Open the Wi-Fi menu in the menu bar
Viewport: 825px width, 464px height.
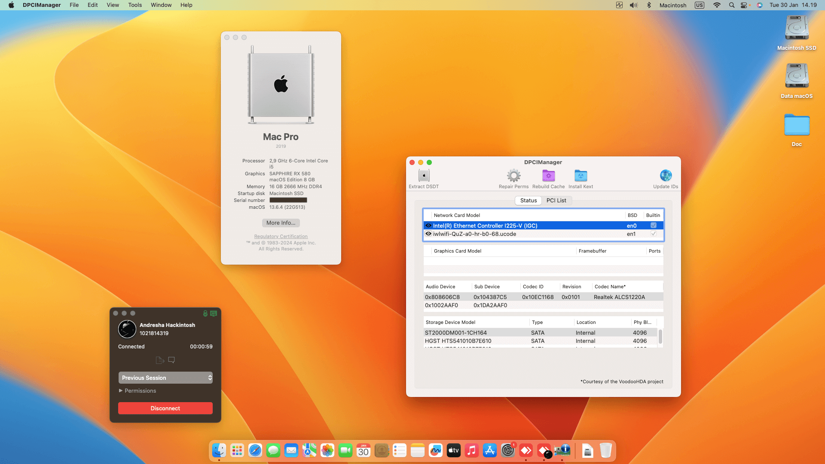pos(716,5)
